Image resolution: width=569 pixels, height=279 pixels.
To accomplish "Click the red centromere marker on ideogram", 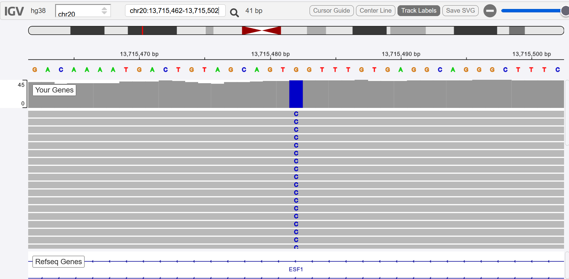I will click(x=262, y=30).
